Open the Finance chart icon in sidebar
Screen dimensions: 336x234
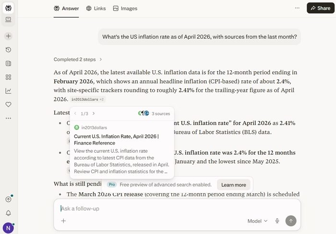point(8,91)
